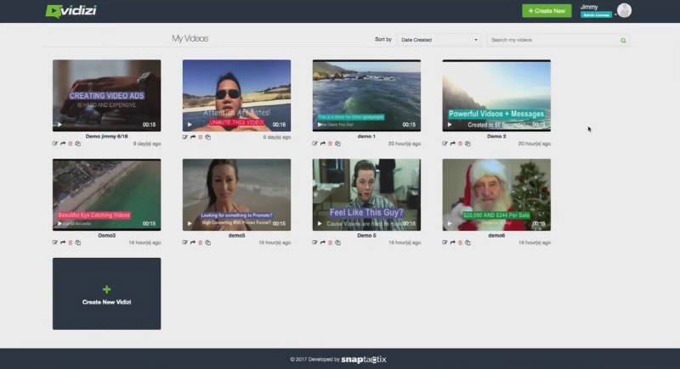Delete the demo6 Santa video
This screenshot has height=369, width=680.
pyautogui.click(x=460, y=243)
